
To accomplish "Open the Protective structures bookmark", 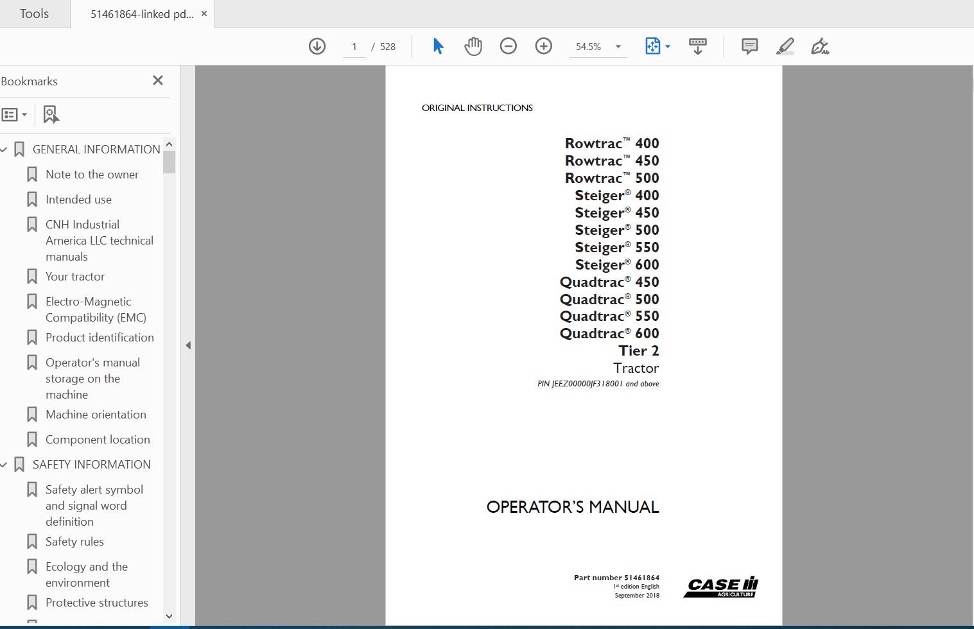I will pos(97,603).
